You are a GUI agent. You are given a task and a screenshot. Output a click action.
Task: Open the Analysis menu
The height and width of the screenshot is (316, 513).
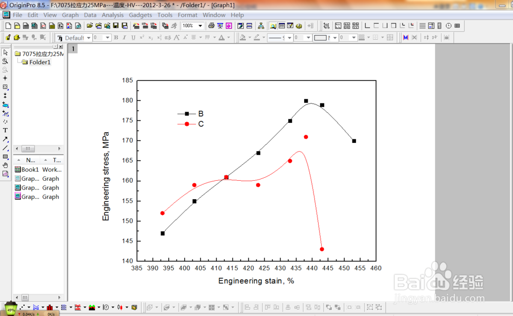tap(112, 15)
